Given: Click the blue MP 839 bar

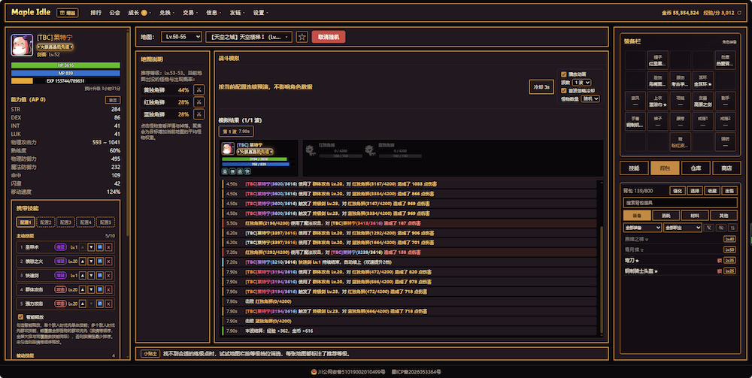Looking at the screenshot, I should tap(65, 74).
